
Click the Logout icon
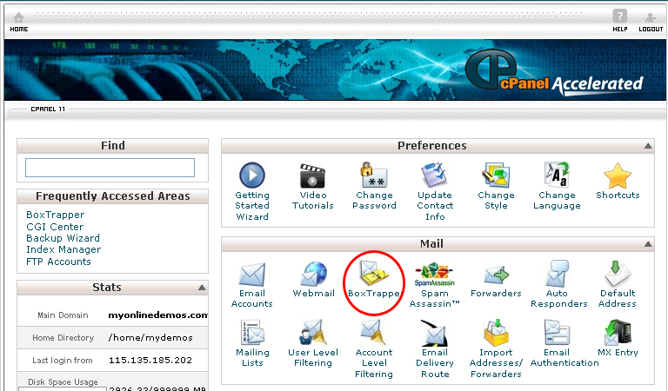[x=650, y=18]
